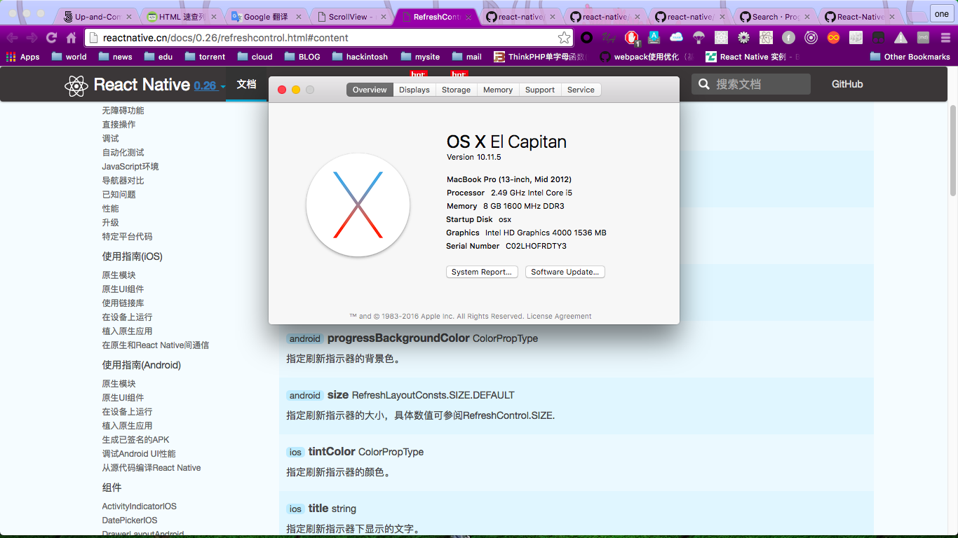Close the 'HTML 速查列' browser tab
958x538 pixels.
(x=215, y=16)
